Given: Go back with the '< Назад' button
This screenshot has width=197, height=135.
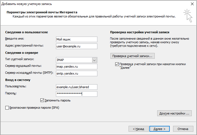Looking at the screenshot, I should (138, 129).
